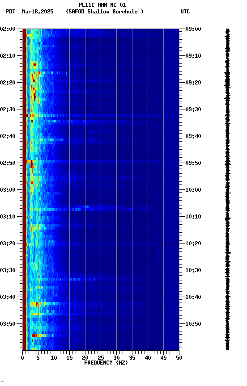This screenshot has height=386, width=247.
Task: Click the 10:50 UTC time label
Action: (193, 324)
